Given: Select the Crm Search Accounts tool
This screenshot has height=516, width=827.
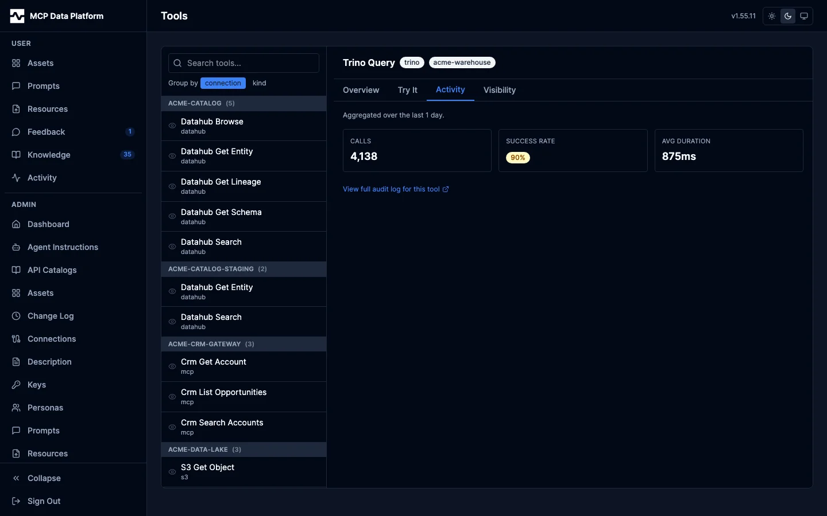Looking at the screenshot, I should pos(244,427).
